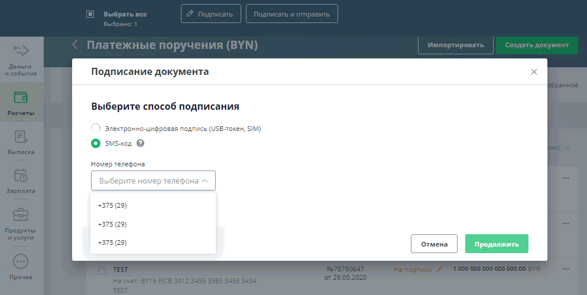Click the Отмена button
Viewport: 587px width, 295px height.
(x=434, y=244)
